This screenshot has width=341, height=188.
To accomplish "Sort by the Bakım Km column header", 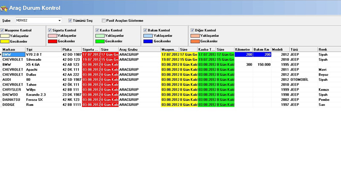I will pos(262,49).
